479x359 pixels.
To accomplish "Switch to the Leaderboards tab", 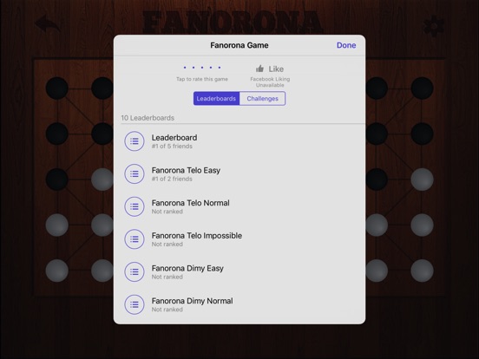I will tap(216, 99).
